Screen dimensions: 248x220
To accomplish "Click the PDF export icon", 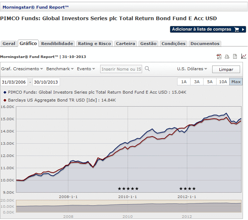I will 219,57.
